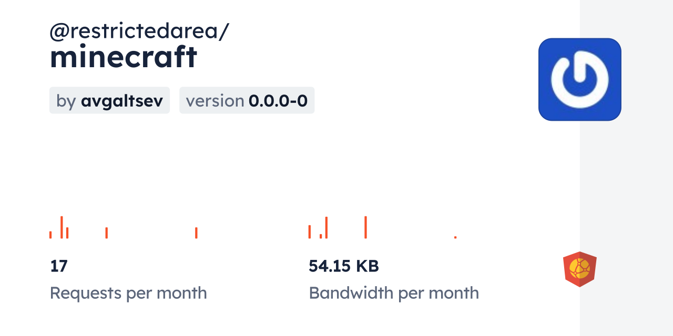Click the third bar in requests chart
Viewport: 673px width, 336px height.
pyautogui.click(x=67, y=233)
